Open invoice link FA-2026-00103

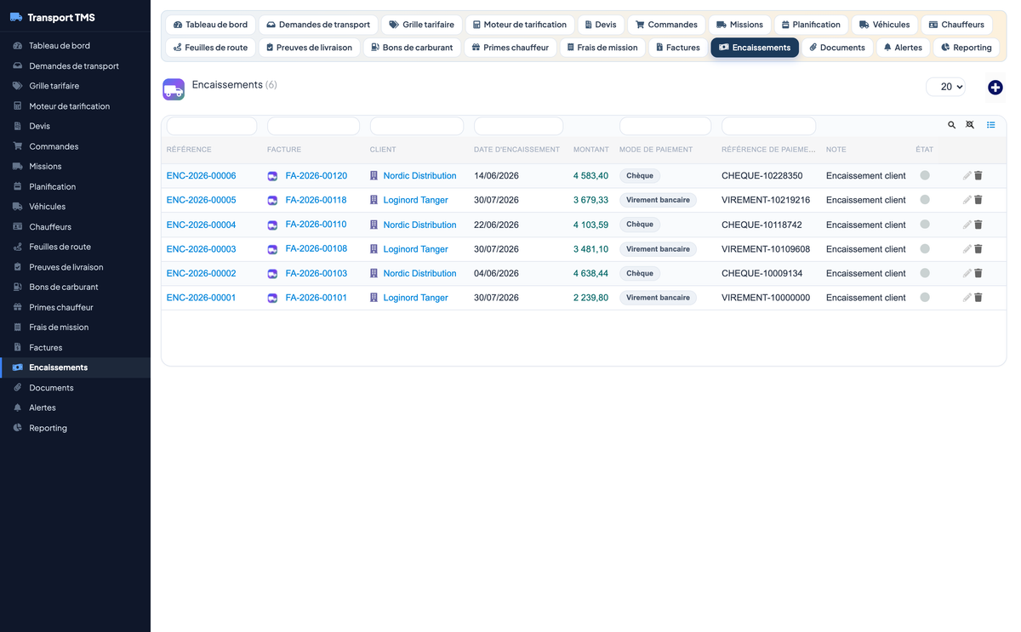[x=317, y=273]
